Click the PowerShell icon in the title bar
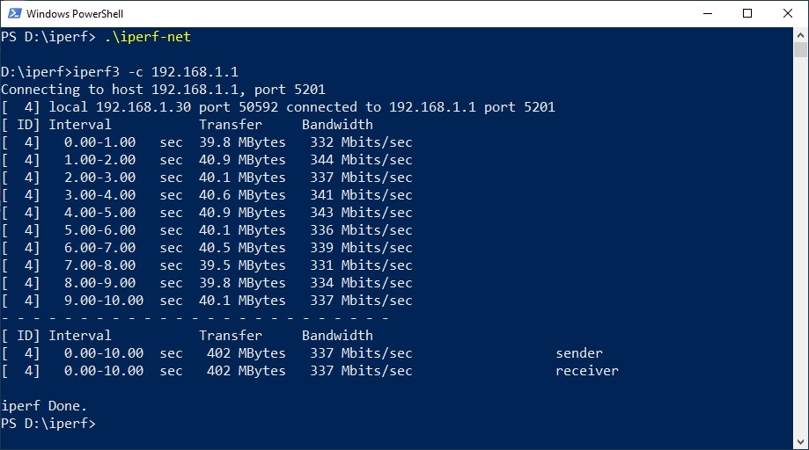 tap(12, 14)
